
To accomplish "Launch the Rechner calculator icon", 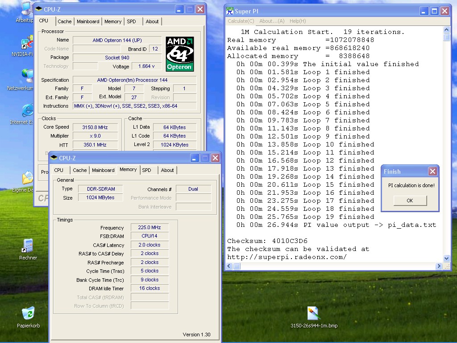I will point(28,246).
